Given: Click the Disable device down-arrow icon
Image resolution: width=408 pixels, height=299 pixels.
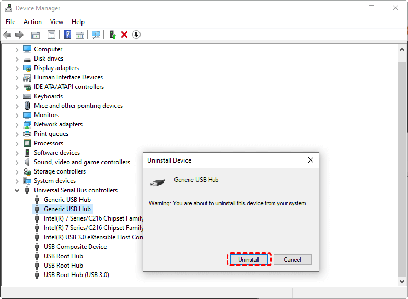Looking at the screenshot, I should point(136,34).
